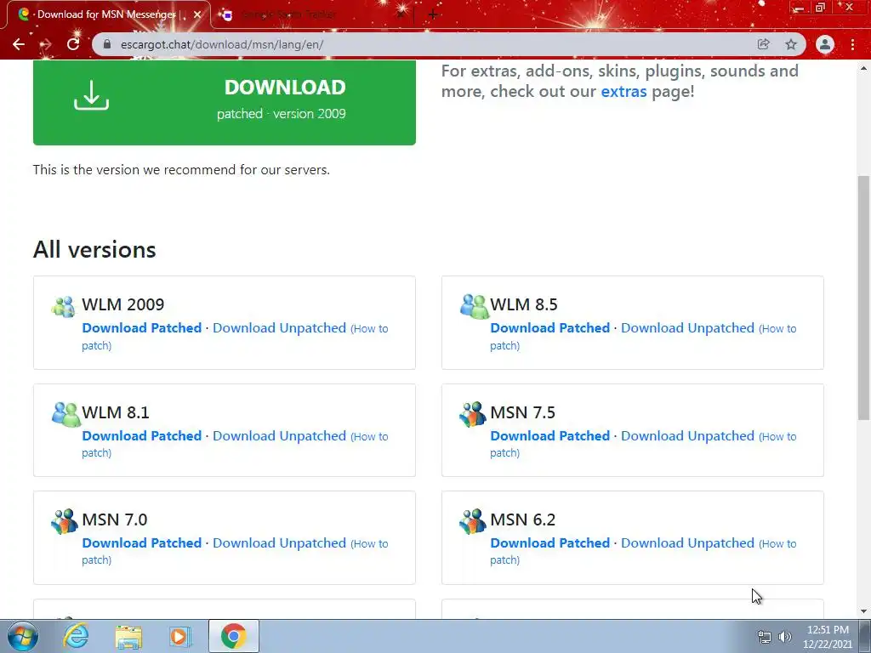This screenshot has height=653, width=871.
Task: Click Download Unpatched for WLM 8.1
Action: click(279, 436)
